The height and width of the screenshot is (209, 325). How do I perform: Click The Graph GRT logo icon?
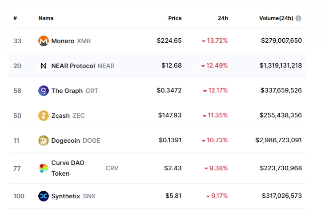coord(44,91)
